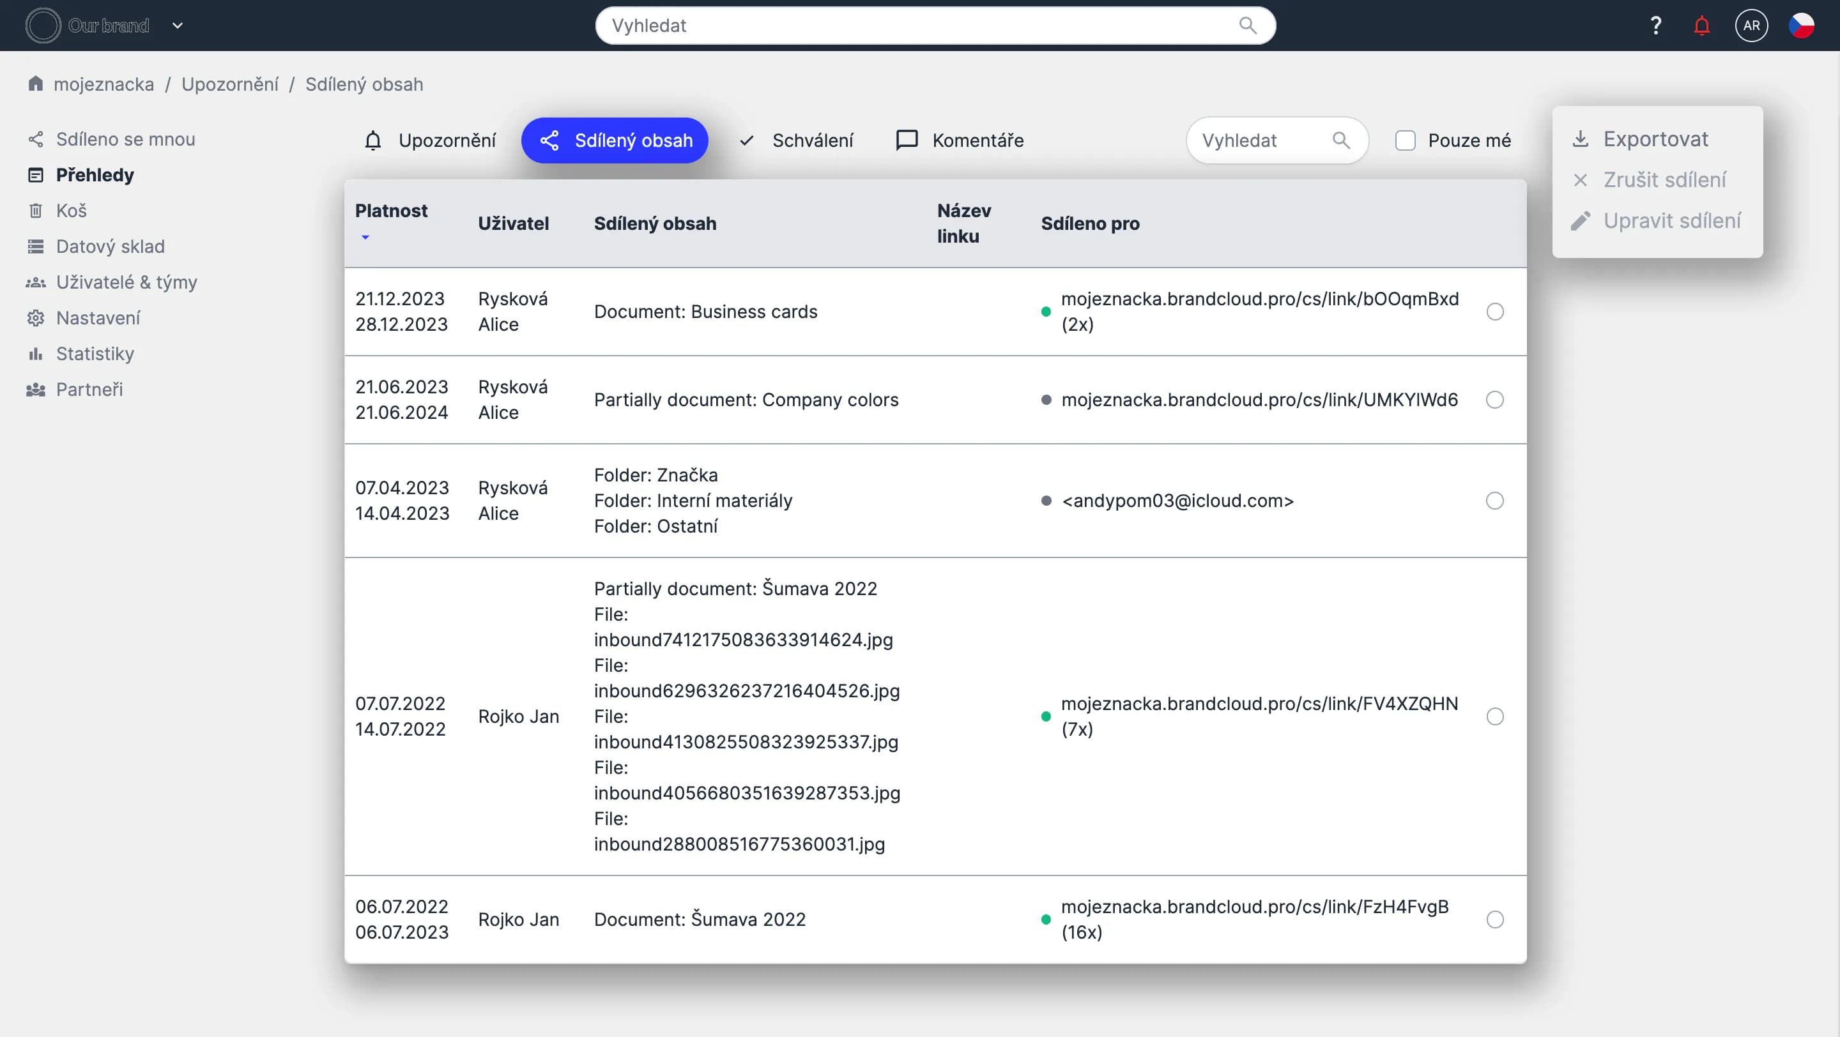Select the radio button for the Business cards row
This screenshot has width=1840, height=1037.
(x=1494, y=312)
